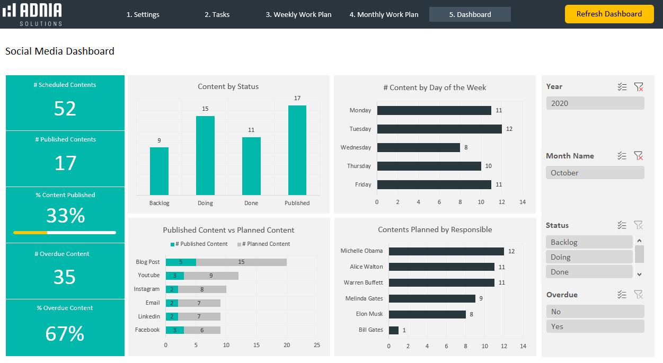Image resolution: width=663 pixels, height=363 pixels.
Task: Enable multi-select on Status slicer
Action: [622, 225]
